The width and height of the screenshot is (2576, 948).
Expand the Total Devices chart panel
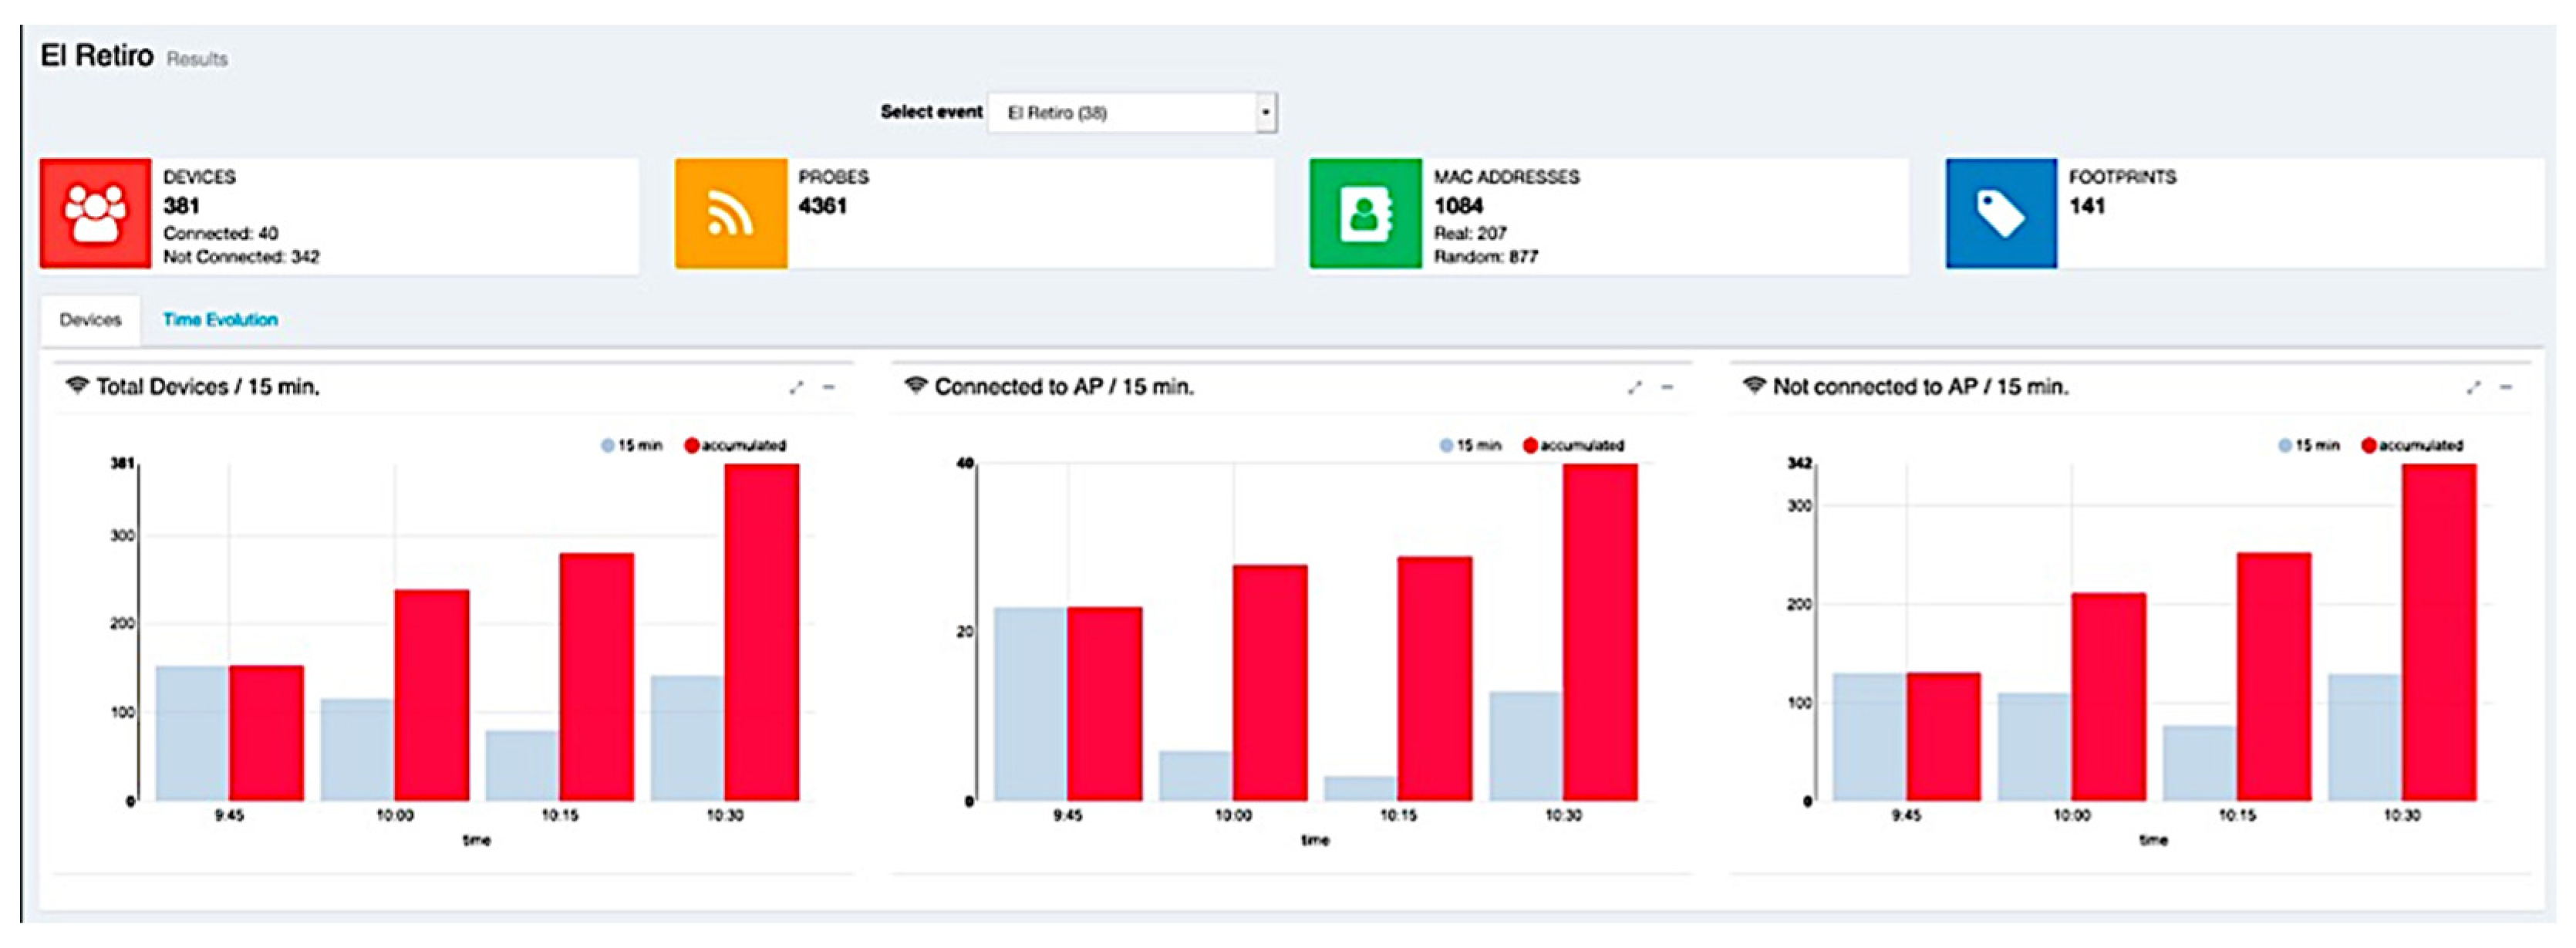[796, 387]
